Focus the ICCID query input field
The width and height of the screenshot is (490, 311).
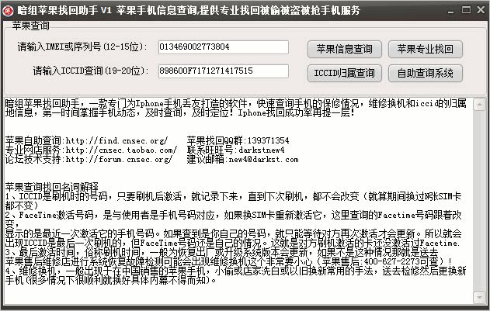click(x=224, y=71)
